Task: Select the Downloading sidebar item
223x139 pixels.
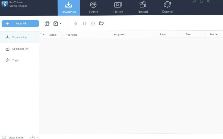Action: [19, 37]
